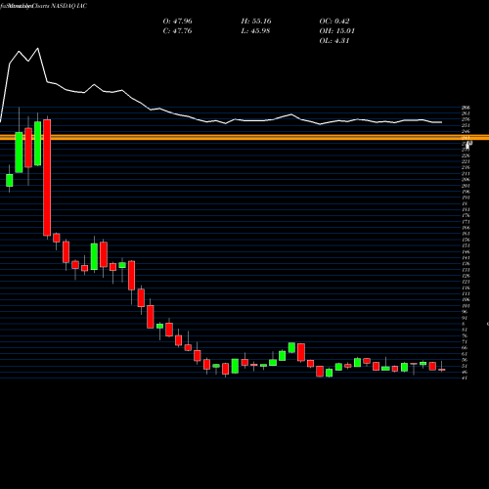Click the 'C: 47.76' close price value
Screen dimensions: 489x489
pyautogui.click(x=177, y=31)
